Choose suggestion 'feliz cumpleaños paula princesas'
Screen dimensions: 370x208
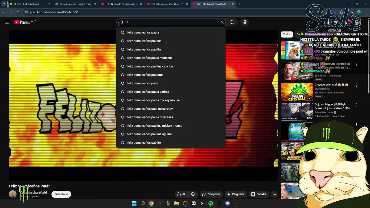(x=171, y=117)
